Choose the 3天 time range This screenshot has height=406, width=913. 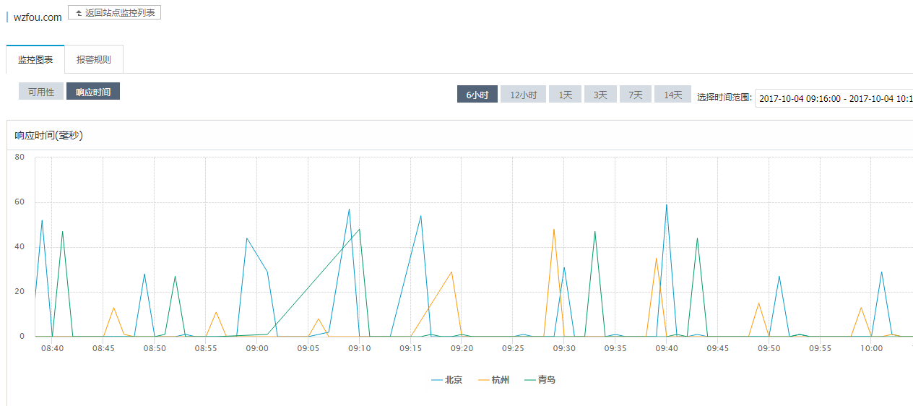(x=600, y=95)
